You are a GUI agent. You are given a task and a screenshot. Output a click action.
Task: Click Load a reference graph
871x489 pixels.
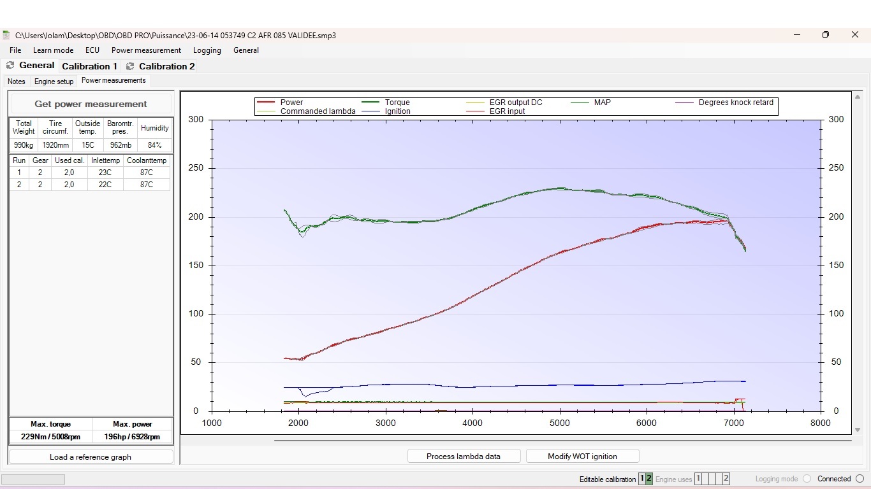tap(91, 457)
